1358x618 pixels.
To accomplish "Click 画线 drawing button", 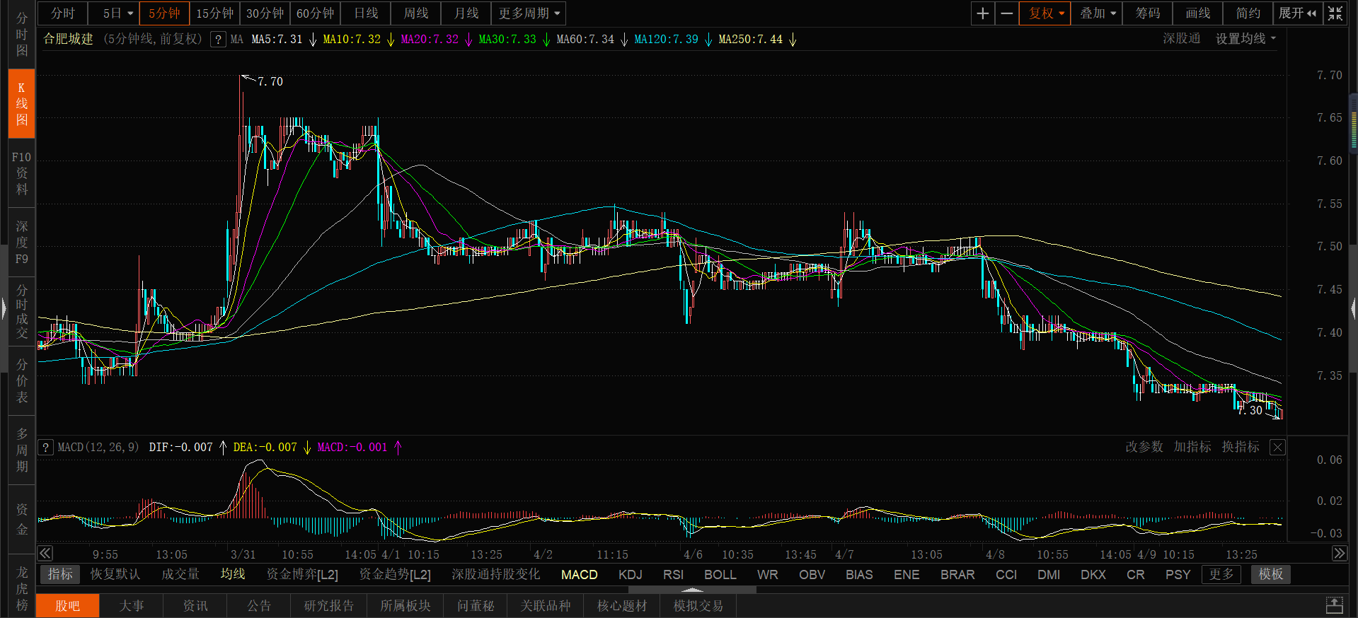I will [1198, 13].
